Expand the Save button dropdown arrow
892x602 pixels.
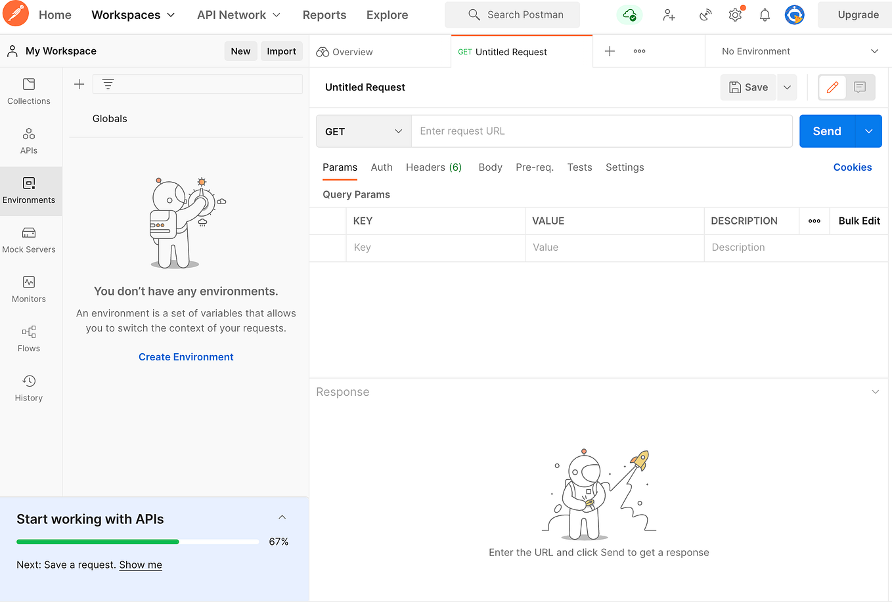[x=787, y=87]
